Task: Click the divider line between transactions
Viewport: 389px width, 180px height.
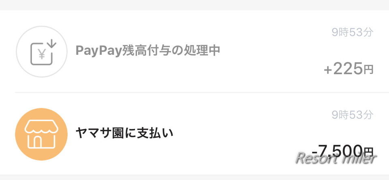Action: (202, 92)
